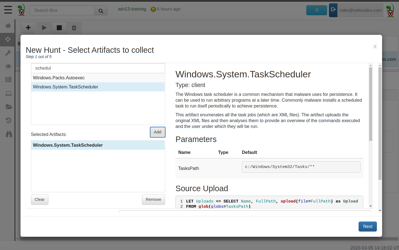The image size is (399, 250).
Task: Click the TasksPath default value field
Action: pyautogui.click(x=301, y=167)
